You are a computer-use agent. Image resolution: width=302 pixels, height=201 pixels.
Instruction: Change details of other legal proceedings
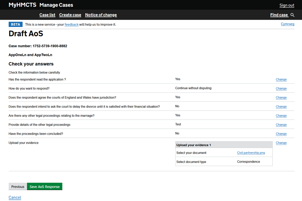pyautogui.click(x=281, y=125)
